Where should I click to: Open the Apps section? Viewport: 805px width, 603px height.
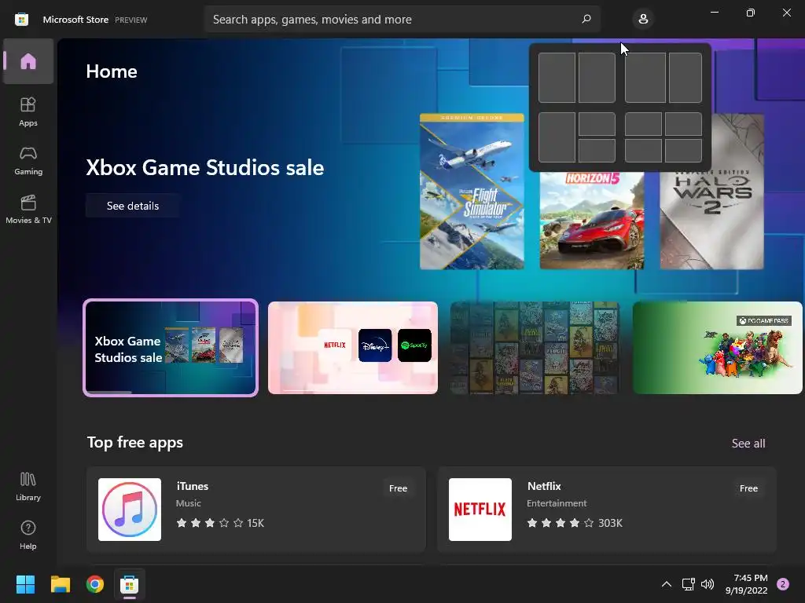tap(28, 111)
